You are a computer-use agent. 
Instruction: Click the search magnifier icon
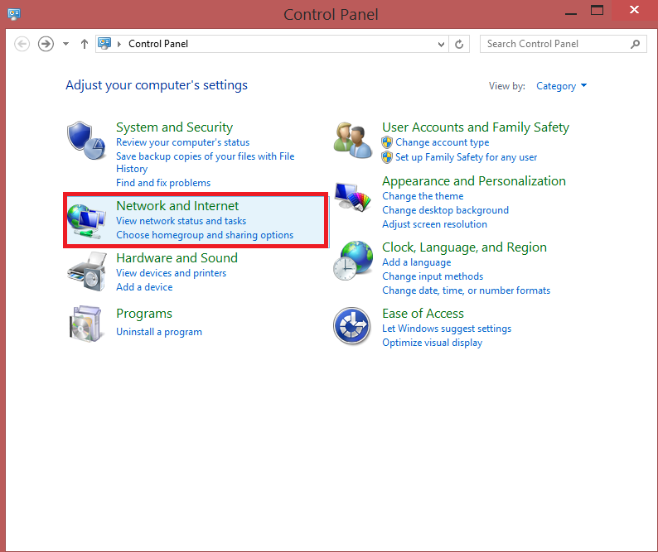[x=636, y=44]
